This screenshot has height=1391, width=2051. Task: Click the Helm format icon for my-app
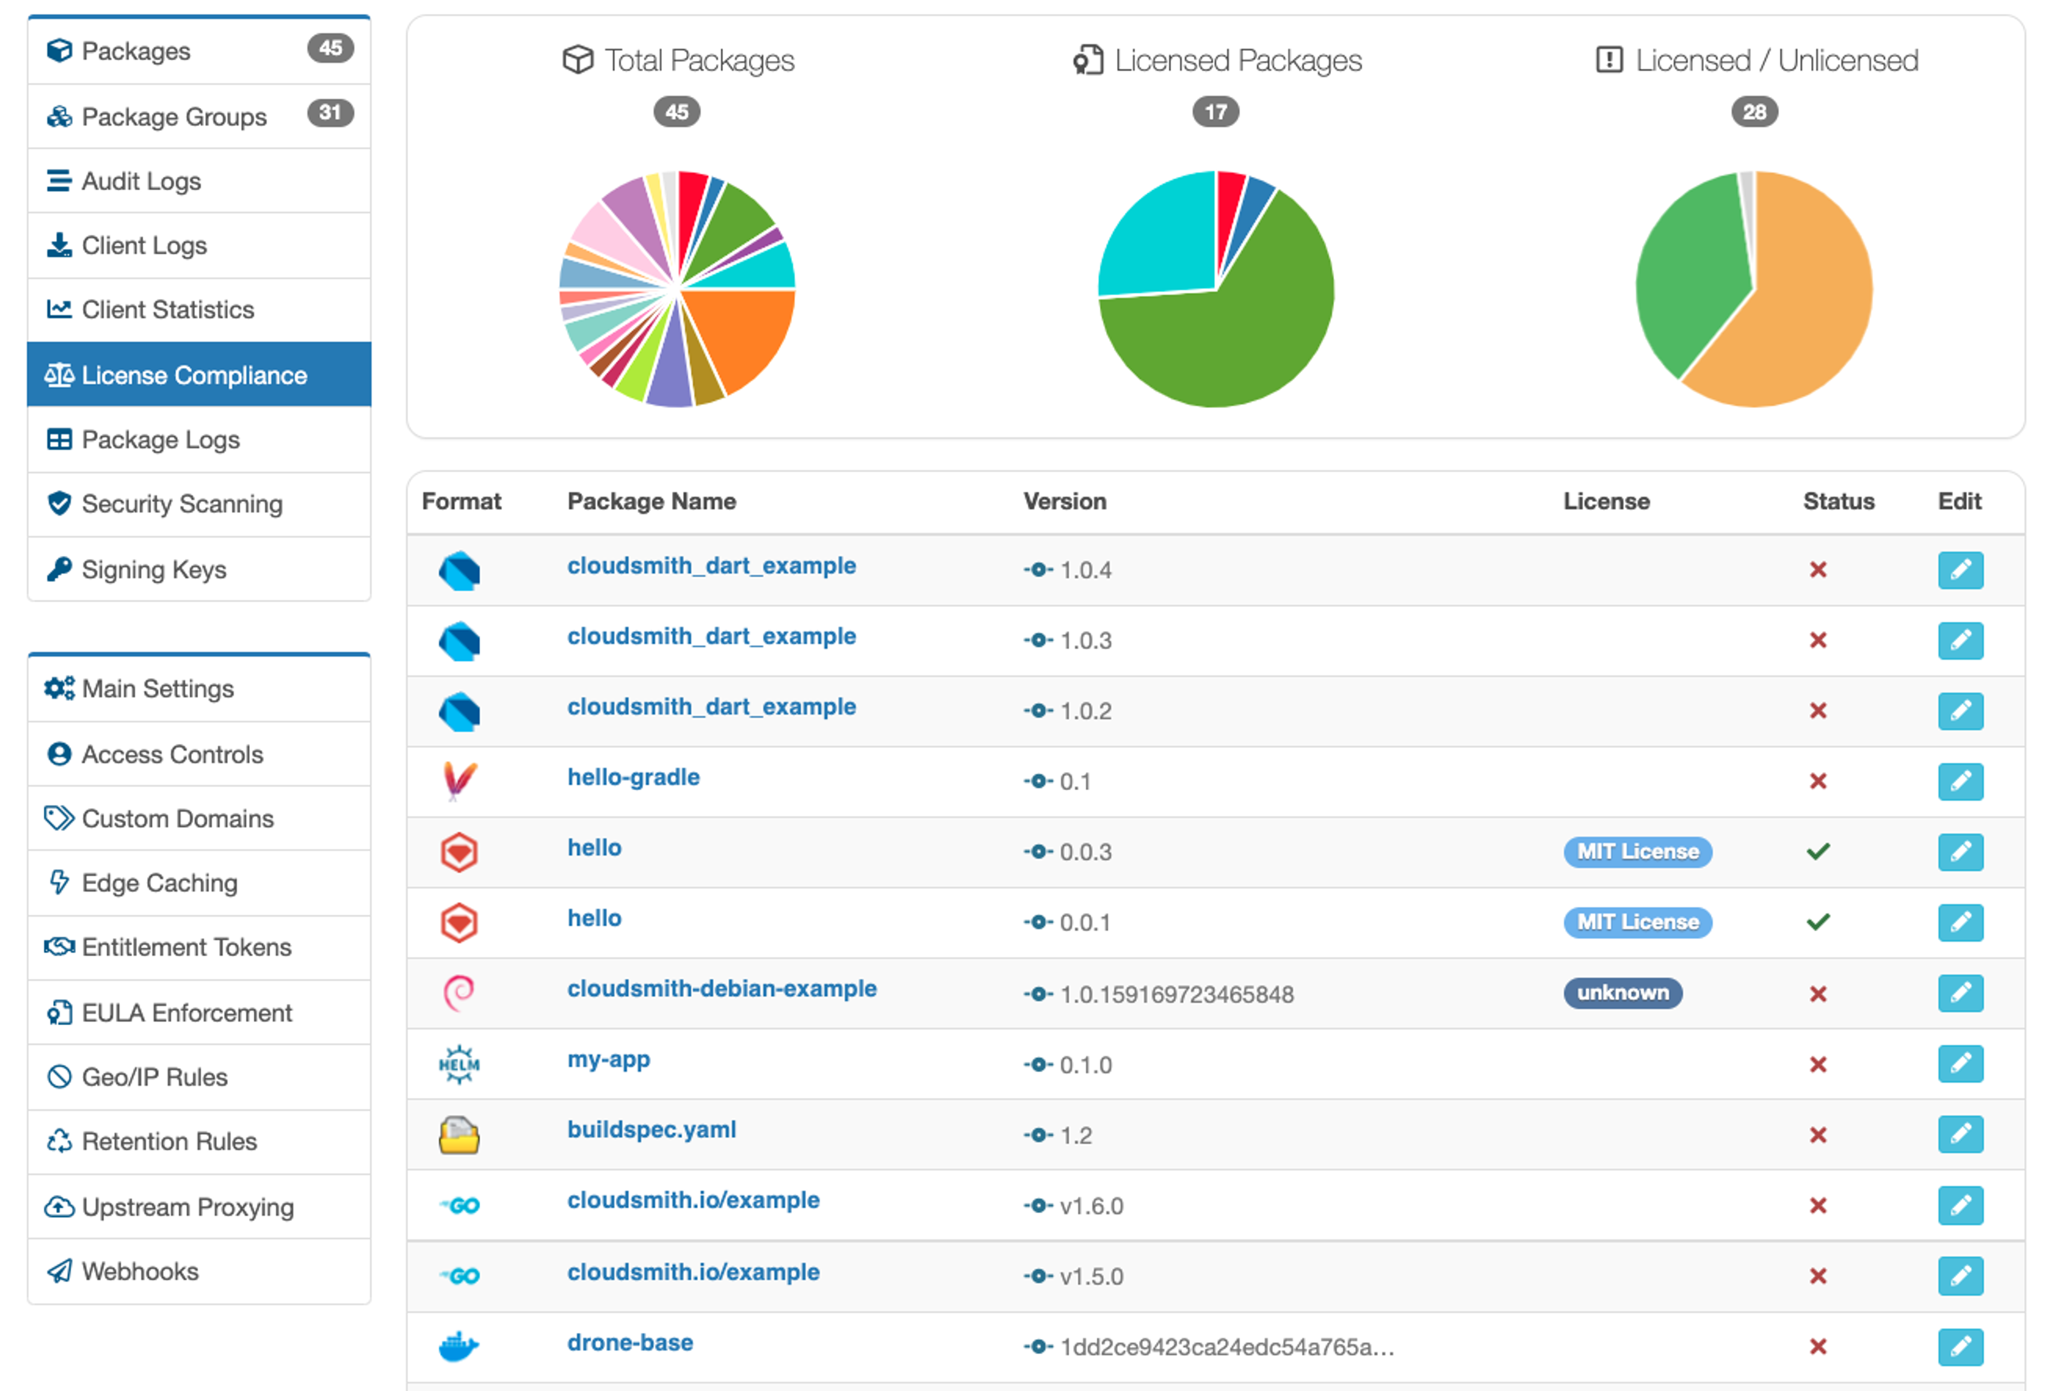459,1065
